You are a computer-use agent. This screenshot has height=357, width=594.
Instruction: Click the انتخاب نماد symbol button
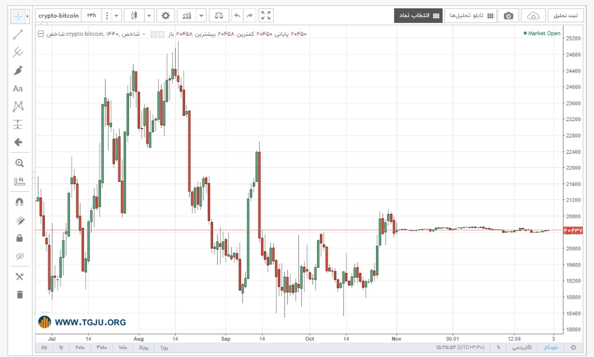418,16
